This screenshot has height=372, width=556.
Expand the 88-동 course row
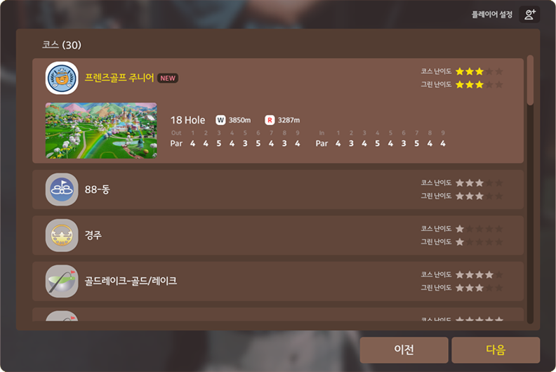pos(278,190)
